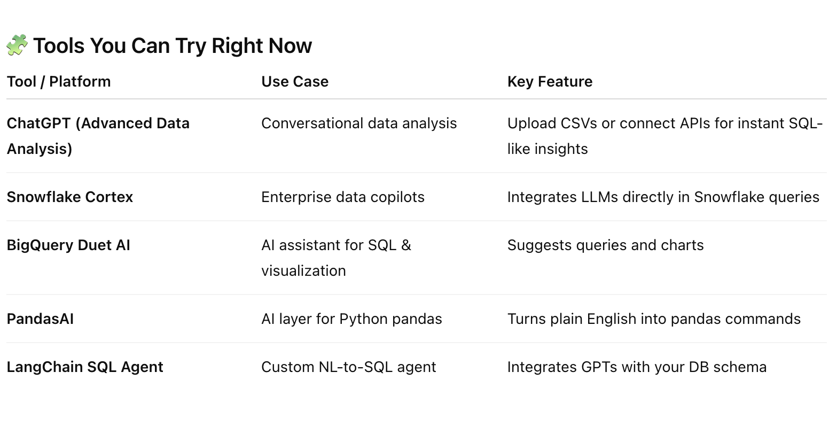Image resolution: width=829 pixels, height=434 pixels.
Task: Click 'Turns plain English into pandas commands'
Action: 654,319
